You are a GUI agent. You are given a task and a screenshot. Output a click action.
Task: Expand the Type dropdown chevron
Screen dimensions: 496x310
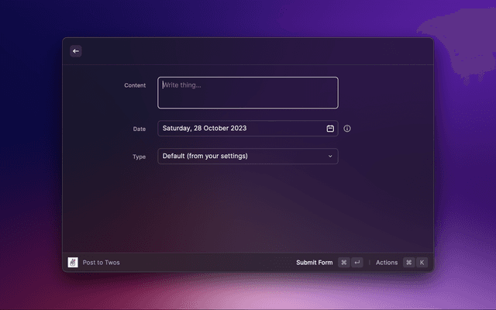click(x=330, y=157)
